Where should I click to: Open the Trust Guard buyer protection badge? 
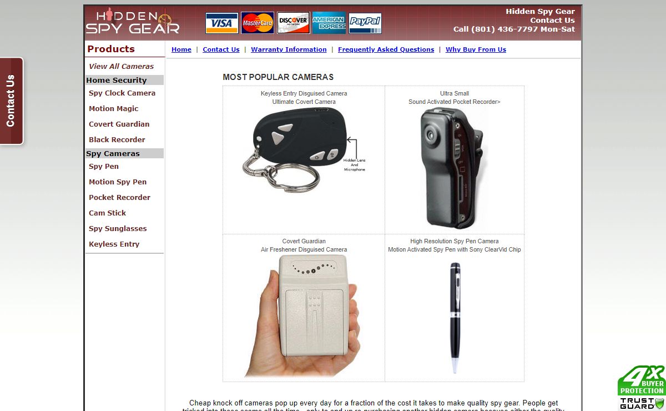pyautogui.click(x=642, y=388)
